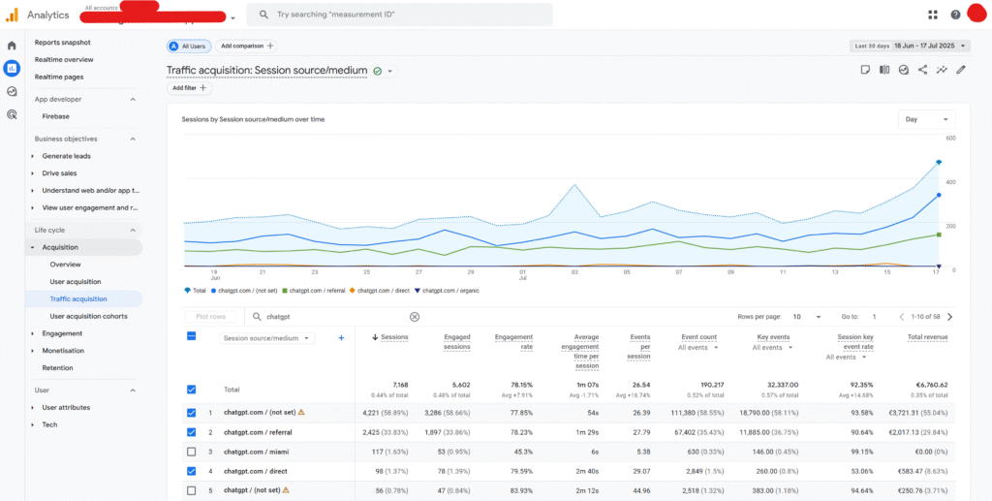The width and height of the screenshot is (992, 501).
Task: Click the search magnifier icon in top bar
Action: pyautogui.click(x=263, y=14)
